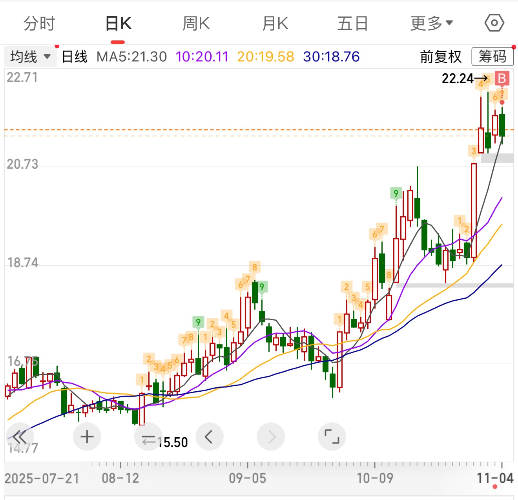This screenshot has height=500, width=518.
Task: Expand the 均线 indicator dropdown
Action: click(x=30, y=57)
